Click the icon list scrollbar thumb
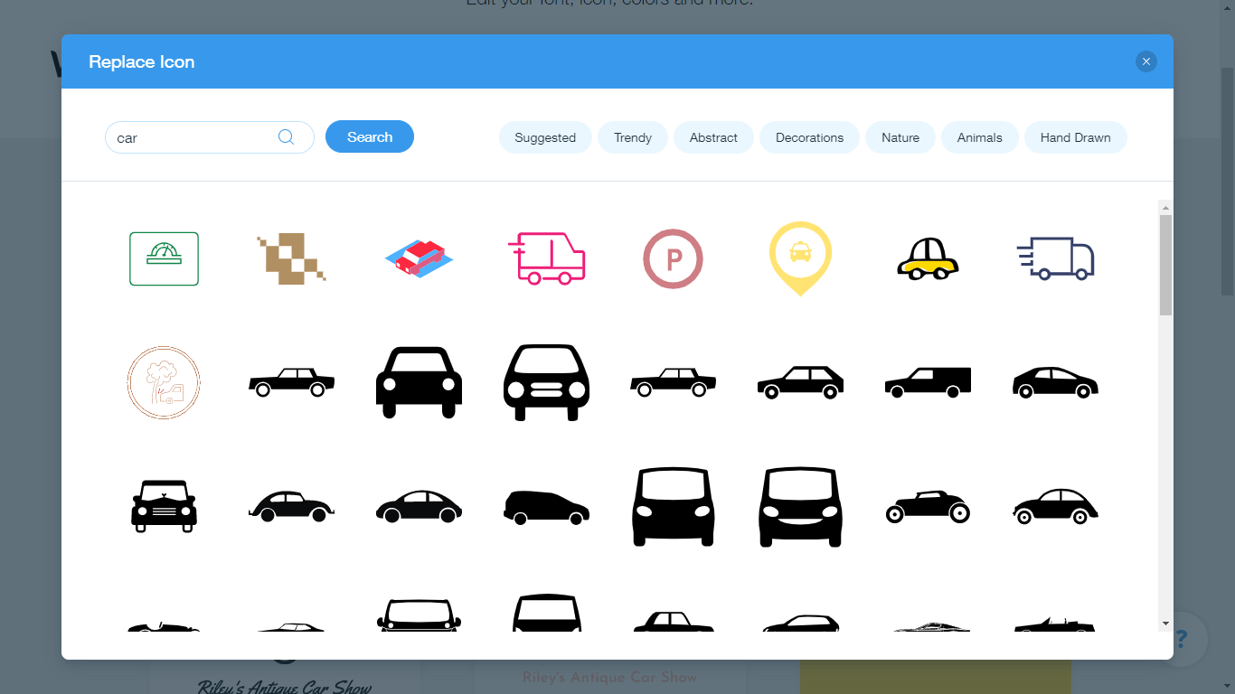This screenshot has width=1235, height=694. [1165, 265]
